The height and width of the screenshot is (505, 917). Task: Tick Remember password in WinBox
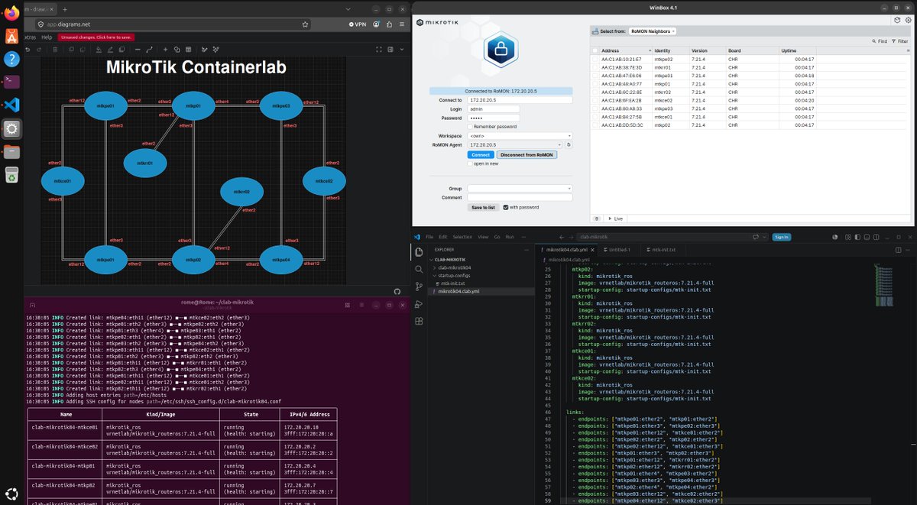tap(470, 127)
